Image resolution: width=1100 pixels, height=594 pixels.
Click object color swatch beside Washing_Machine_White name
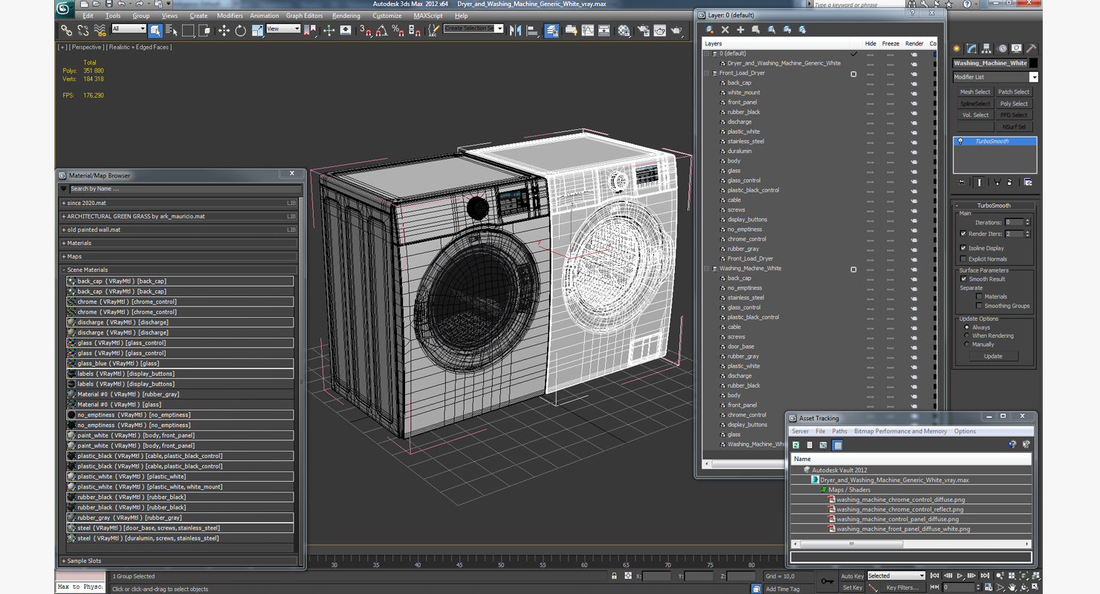click(1033, 63)
